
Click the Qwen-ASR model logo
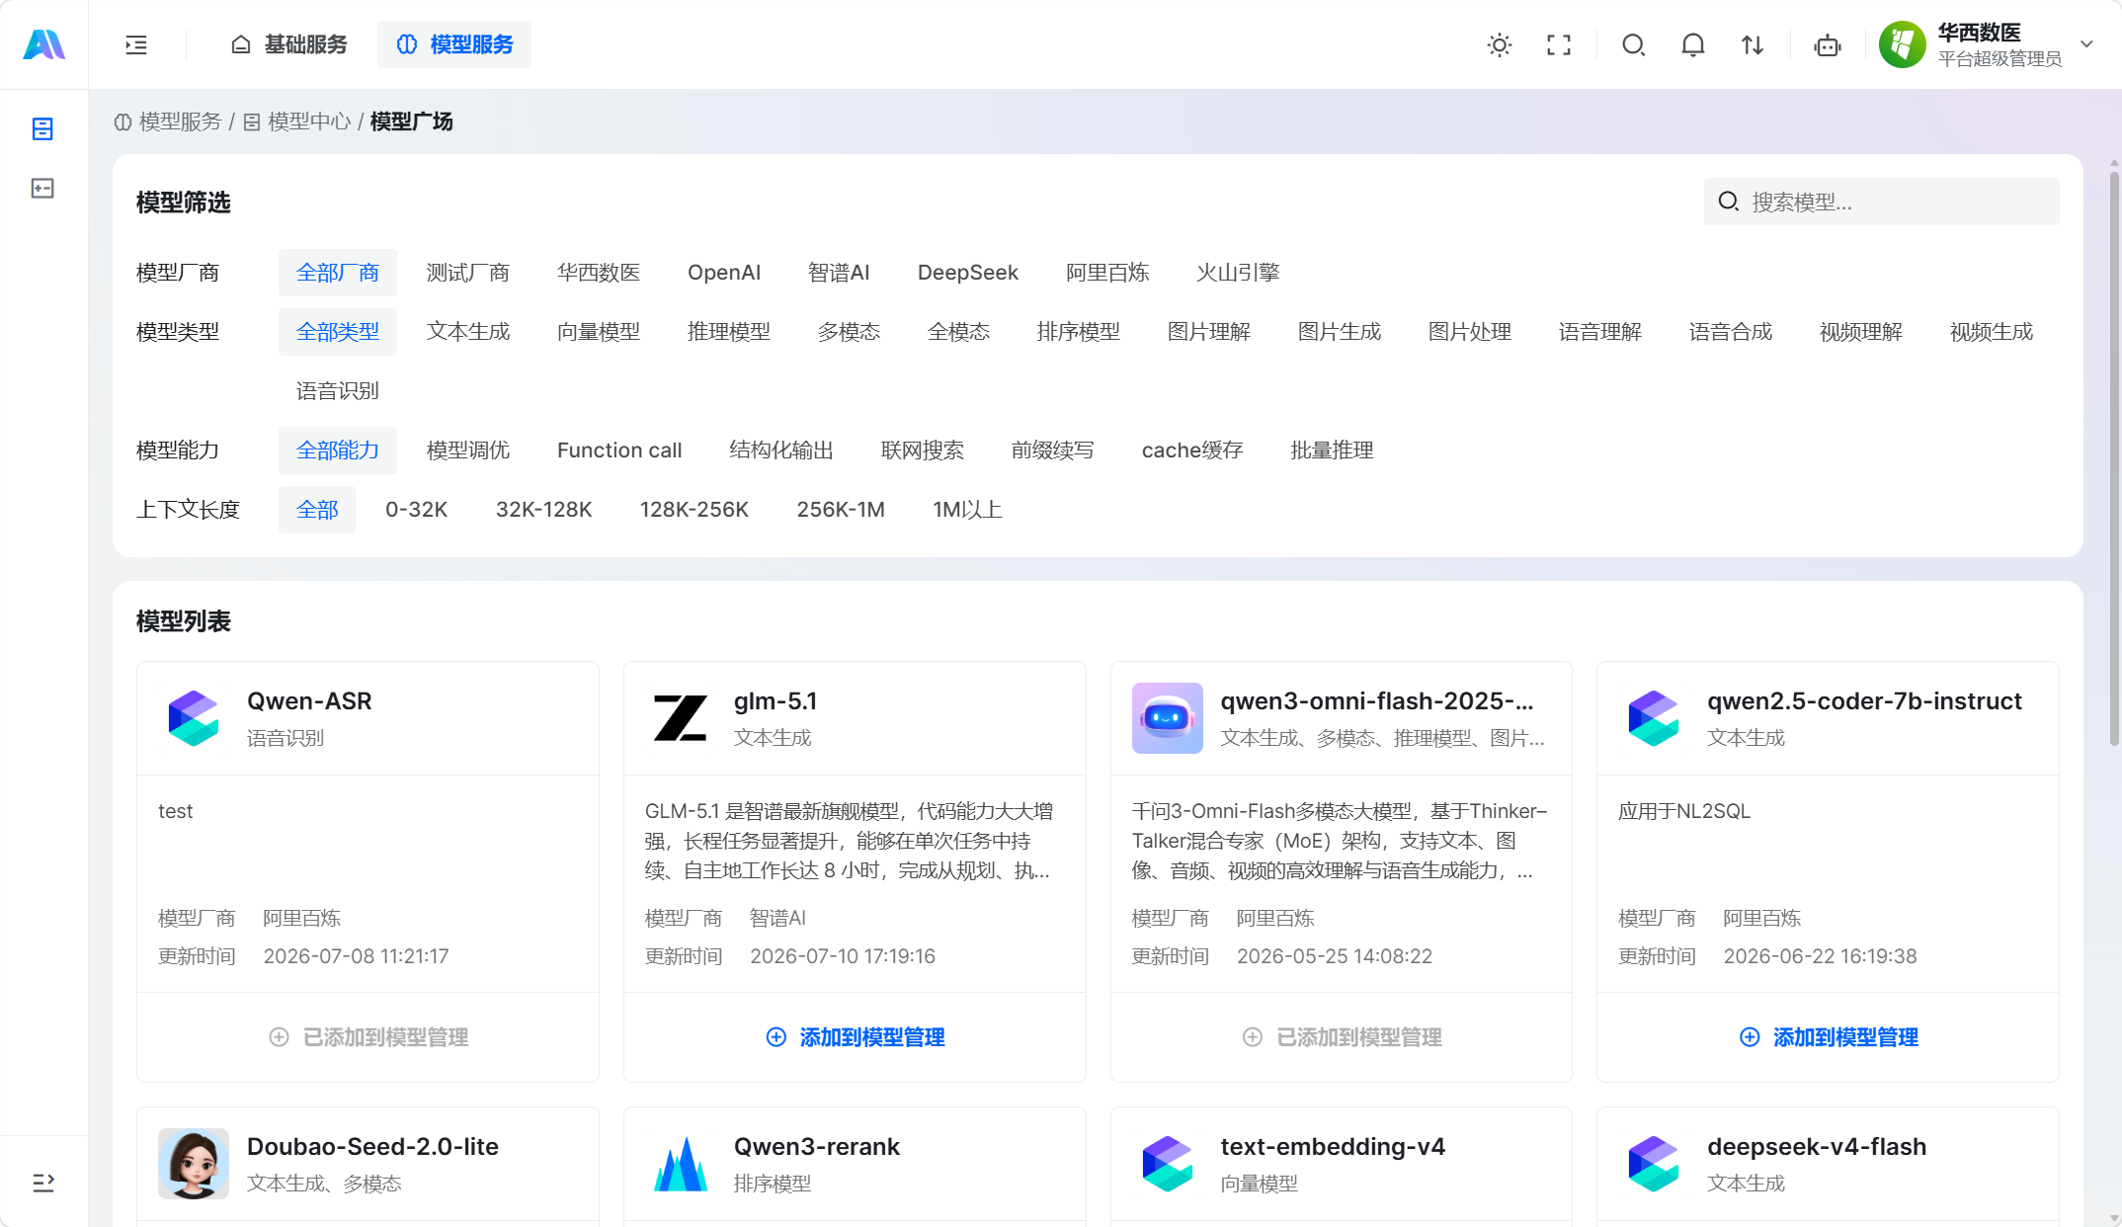point(194,718)
